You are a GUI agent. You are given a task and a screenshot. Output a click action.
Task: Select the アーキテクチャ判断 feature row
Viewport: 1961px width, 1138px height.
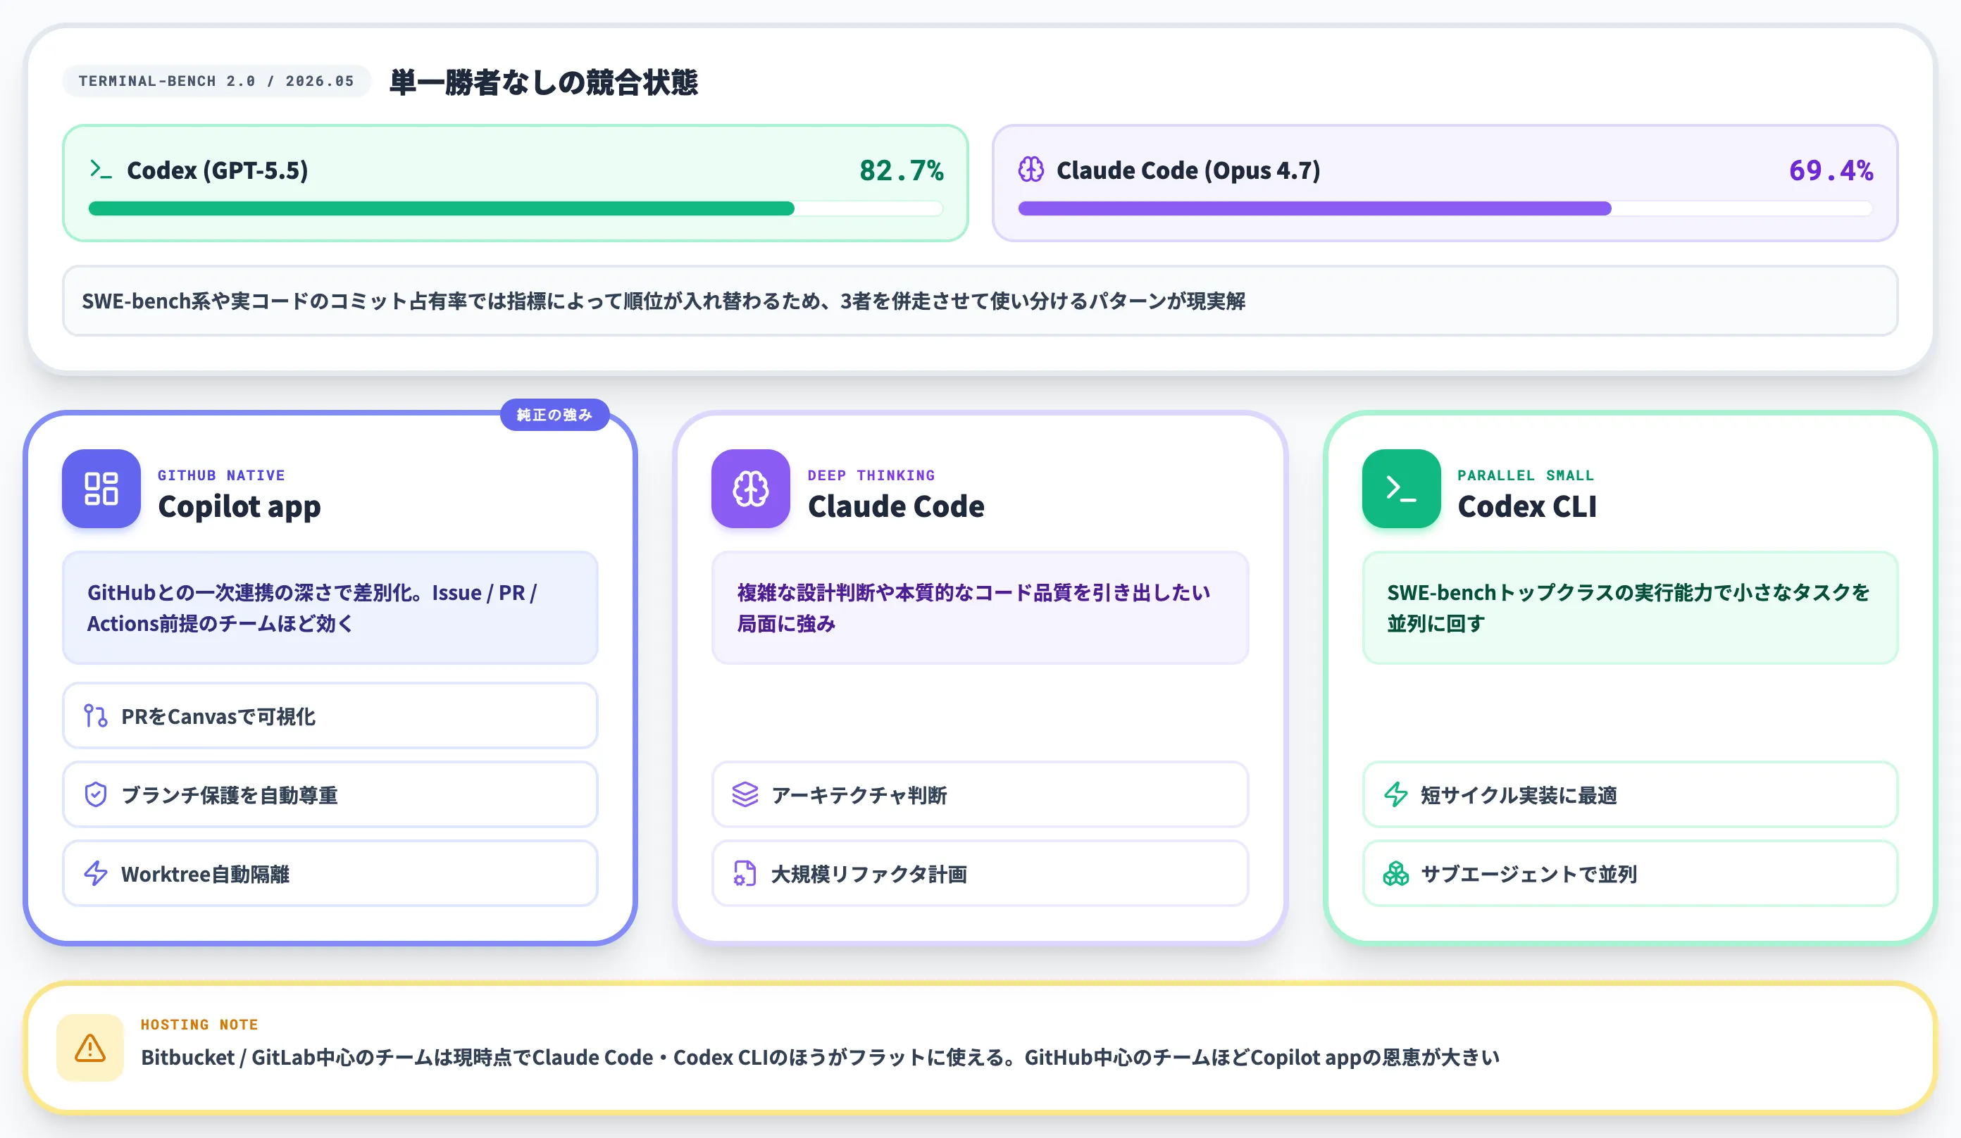[980, 794]
